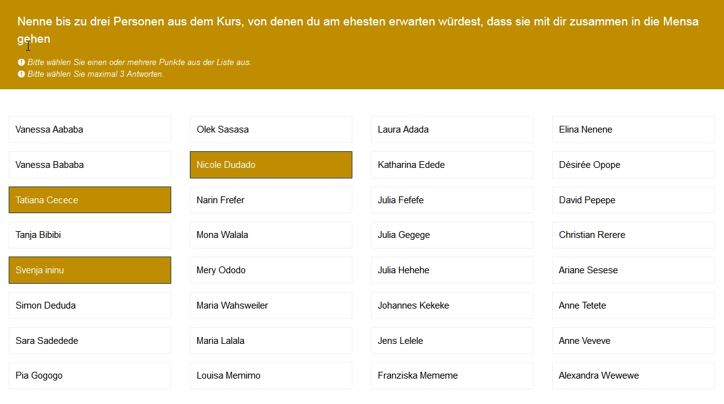This screenshot has height=404, width=724.
Task: Choose the Désirée Opope option
Action: (x=633, y=165)
